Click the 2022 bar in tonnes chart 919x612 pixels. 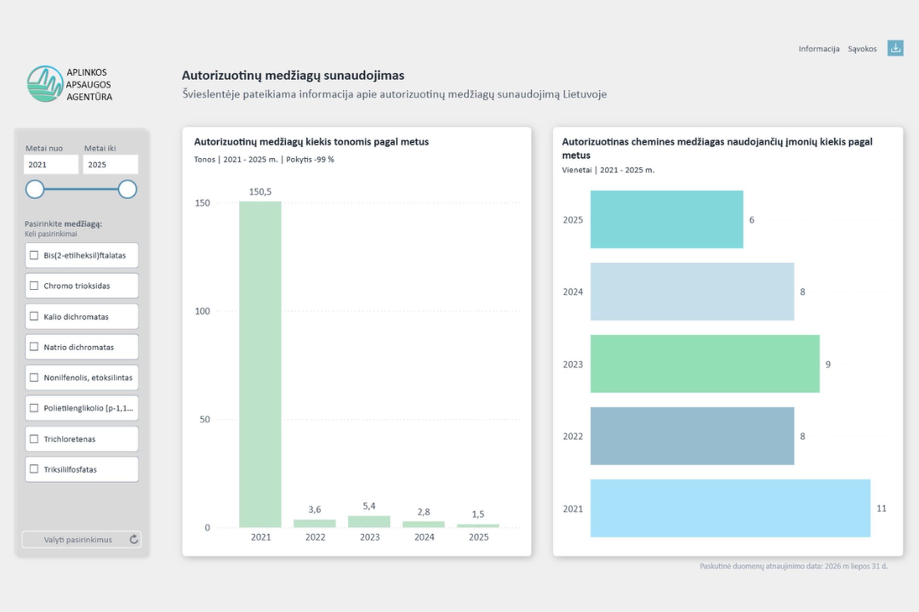[315, 523]
